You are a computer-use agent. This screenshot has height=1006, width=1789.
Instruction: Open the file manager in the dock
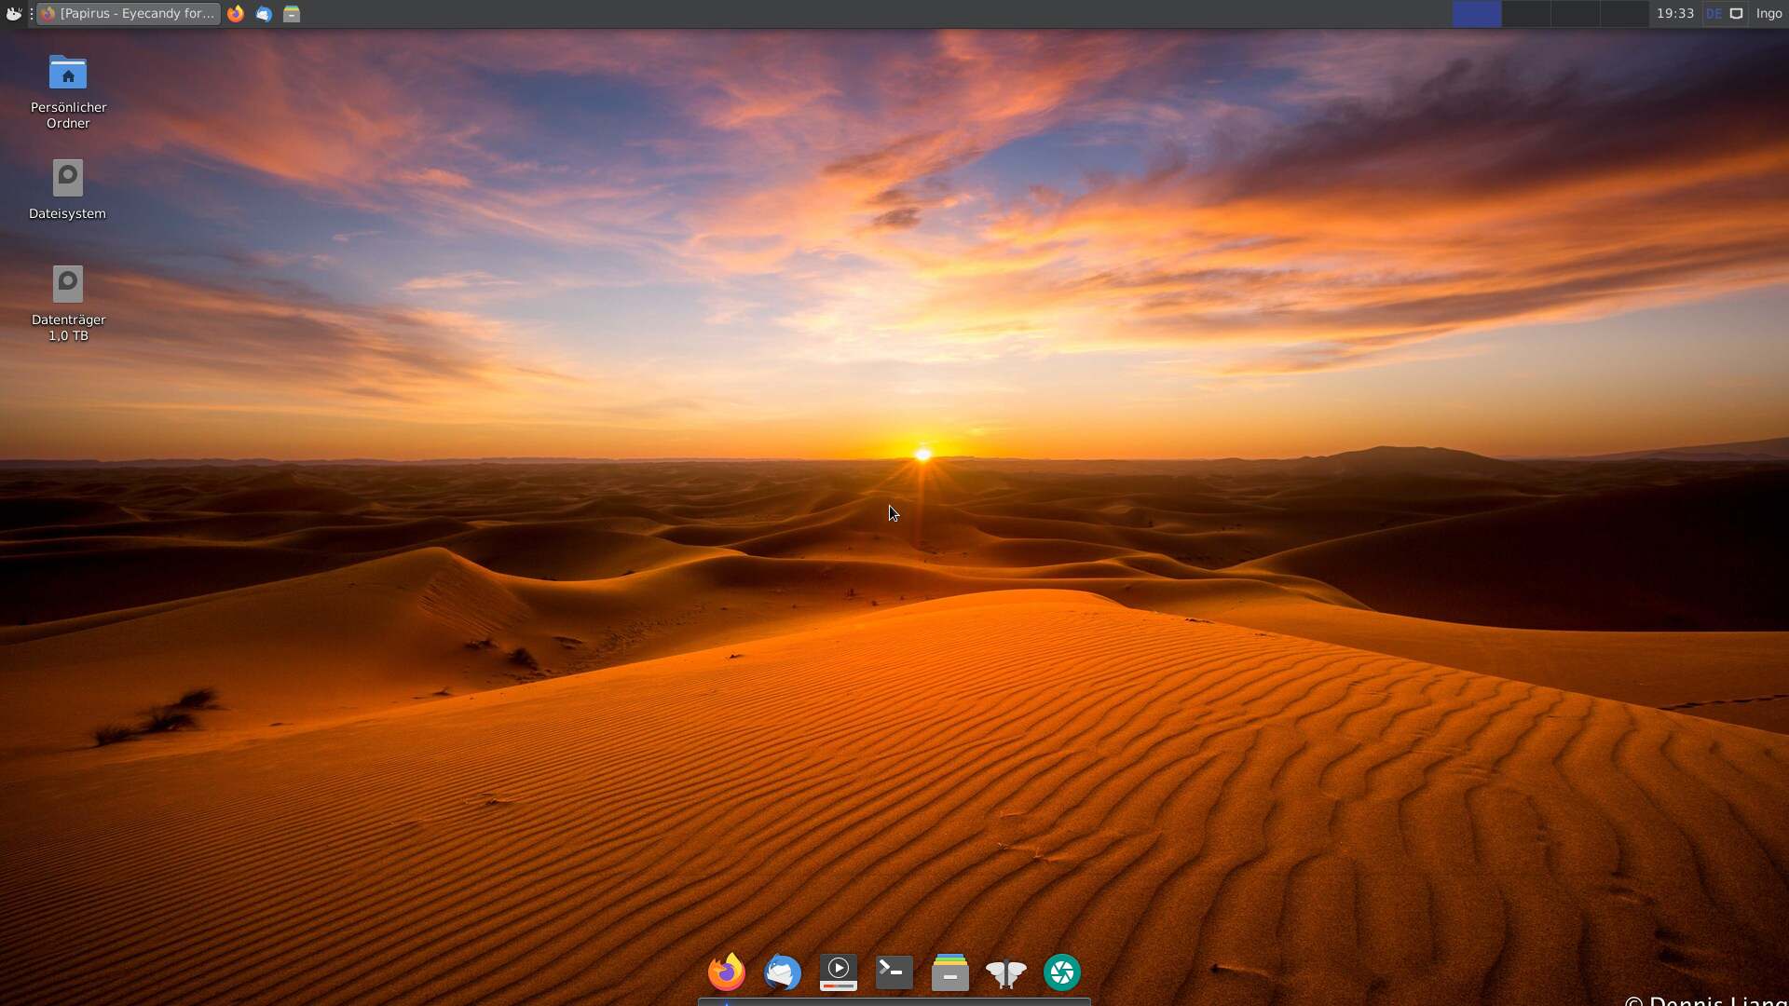pos(950,972)
